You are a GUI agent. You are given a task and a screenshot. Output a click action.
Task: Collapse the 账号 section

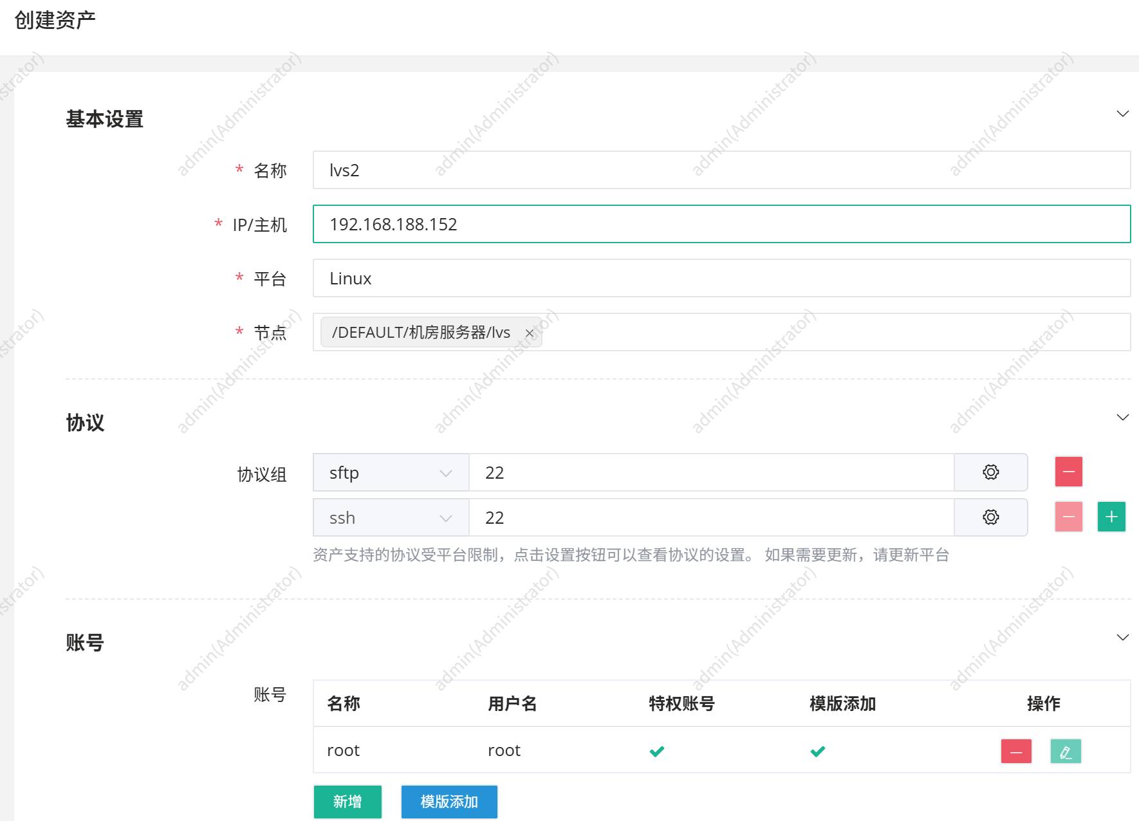[1122, 638]
